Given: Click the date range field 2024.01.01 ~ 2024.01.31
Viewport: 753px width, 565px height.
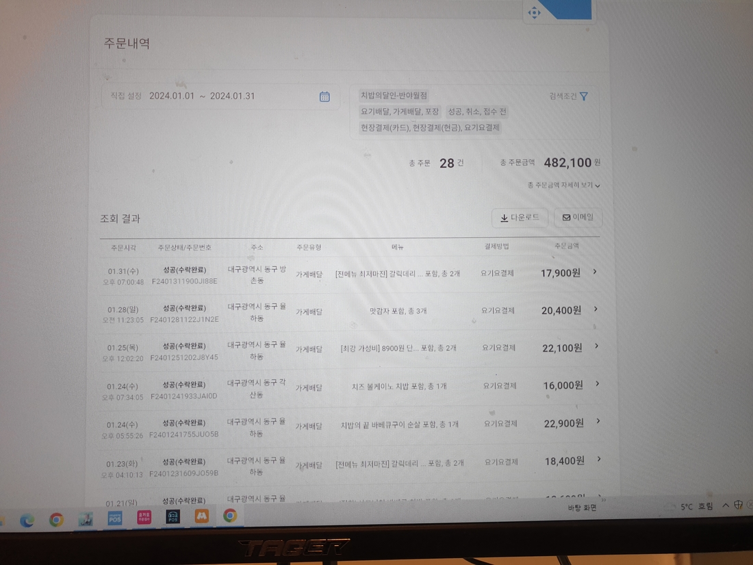Looking at the screenshot, I should (203, 97).
